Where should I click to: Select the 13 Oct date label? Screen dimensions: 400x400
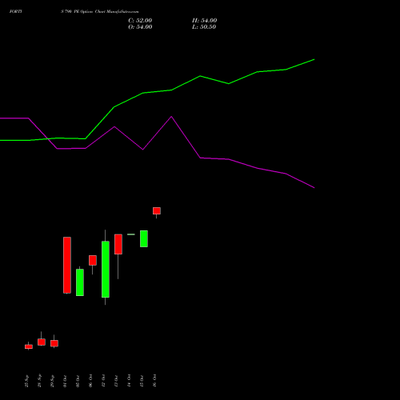(116, 381)
